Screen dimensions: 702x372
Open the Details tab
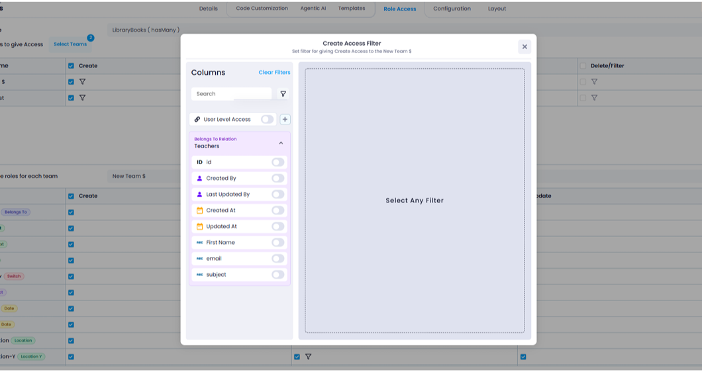(x=208, y=9)
